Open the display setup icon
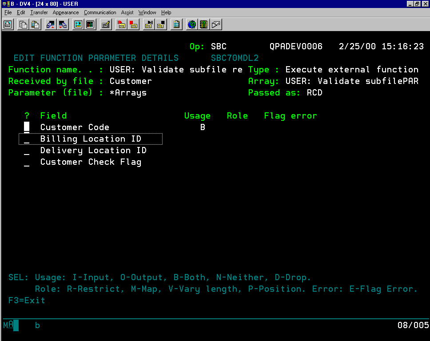This screenshot has width=430, height=341. pyautogui.click(x=78, y=24)
